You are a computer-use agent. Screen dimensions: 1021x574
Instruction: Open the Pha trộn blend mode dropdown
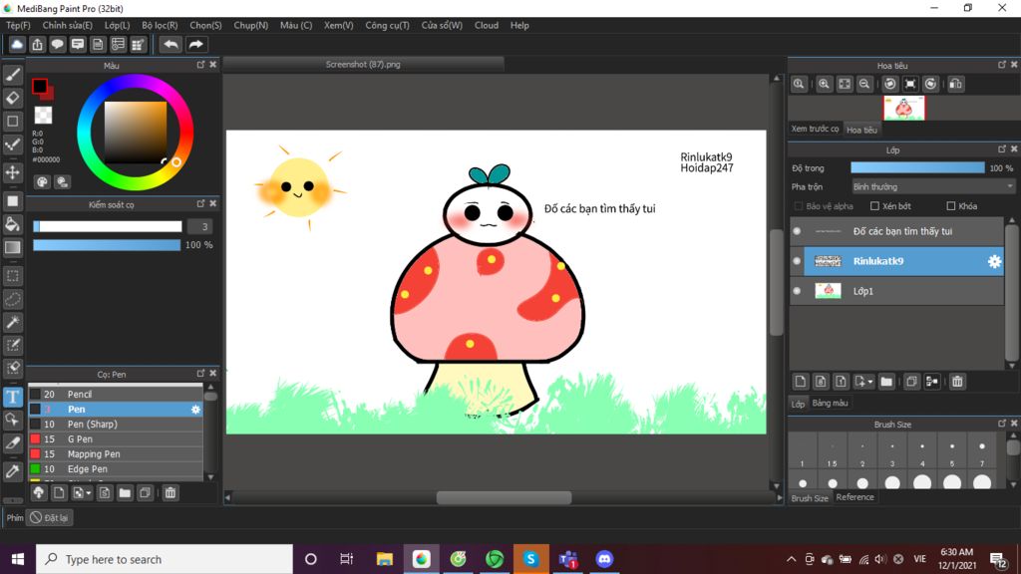click(932, 186)
